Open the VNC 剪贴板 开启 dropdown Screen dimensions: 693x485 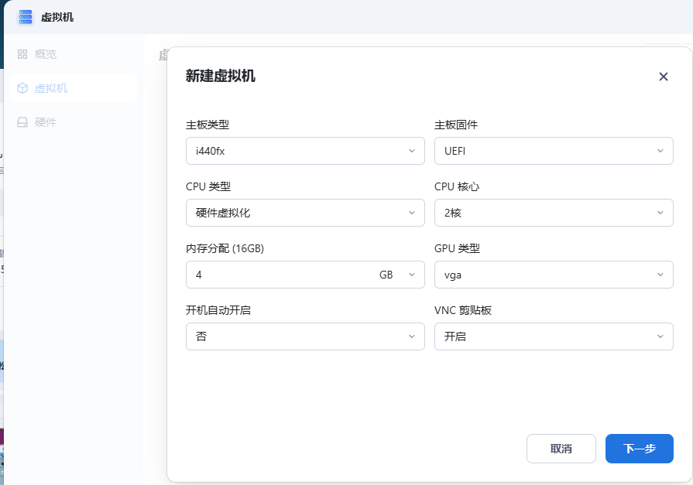(553, 336)
